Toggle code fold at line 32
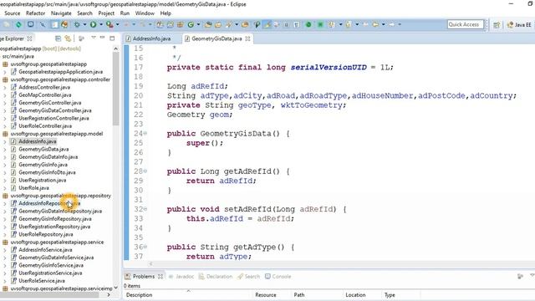 tap(145, 209)
